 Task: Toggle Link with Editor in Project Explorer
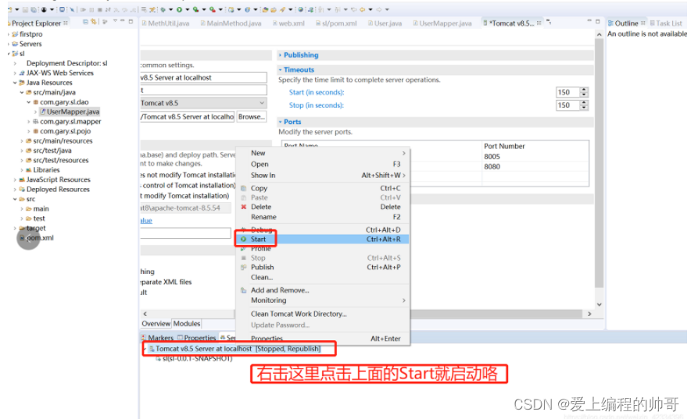click(x=94, y=22)
